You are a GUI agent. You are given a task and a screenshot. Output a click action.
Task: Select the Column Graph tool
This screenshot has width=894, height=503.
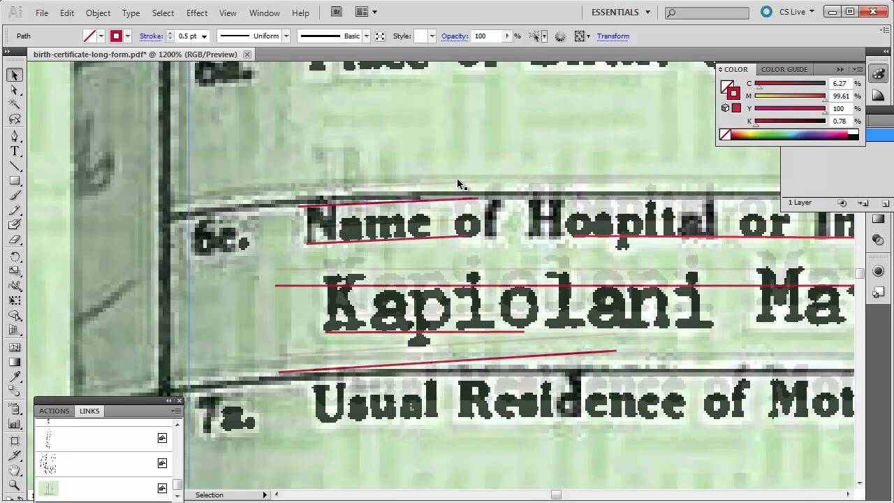coord(15,423)
